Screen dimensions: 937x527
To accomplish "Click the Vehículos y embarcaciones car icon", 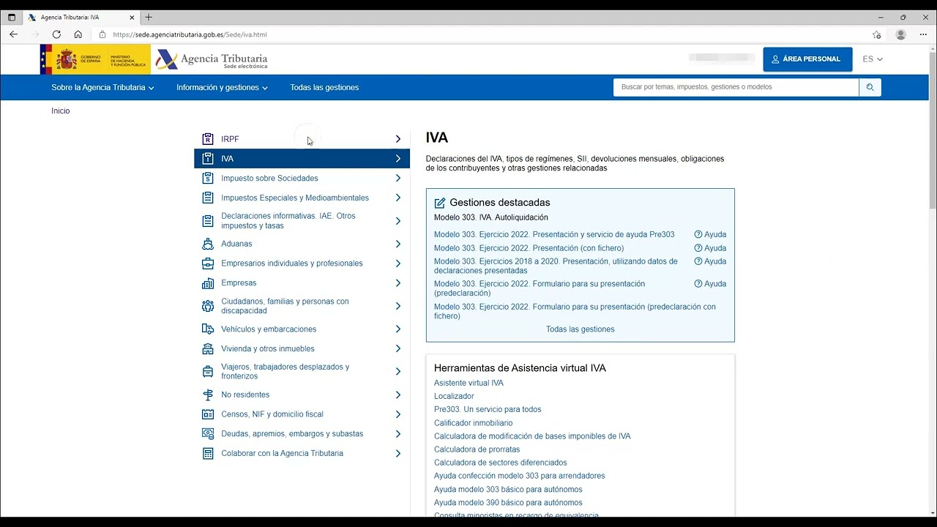I will point(208,329).
